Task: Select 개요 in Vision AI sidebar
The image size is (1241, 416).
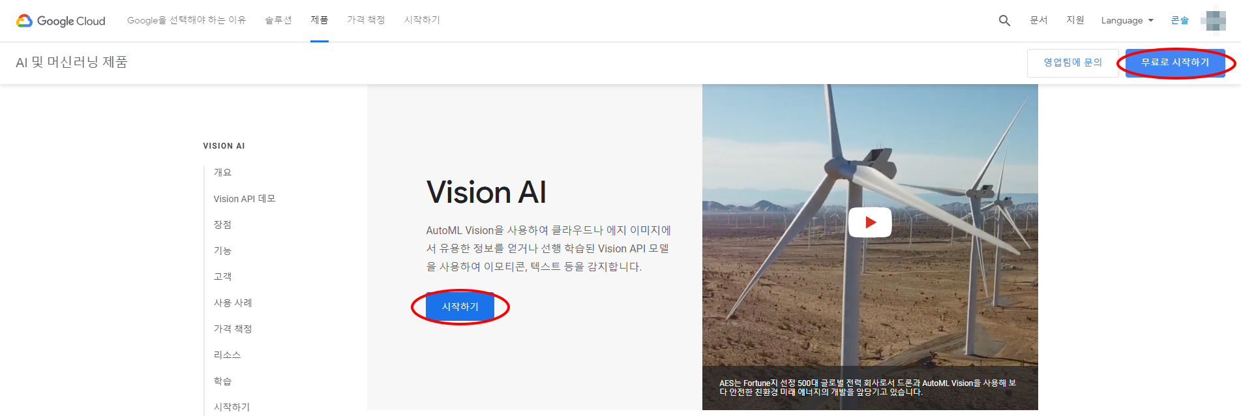Action: click(222, 172)
